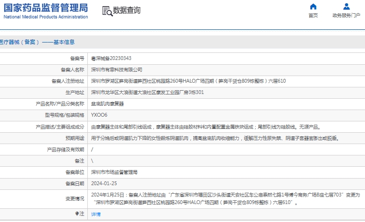Click National Medical Products Administration subtitle
This screenshot has width=365, height=222.
click(46, 17)
